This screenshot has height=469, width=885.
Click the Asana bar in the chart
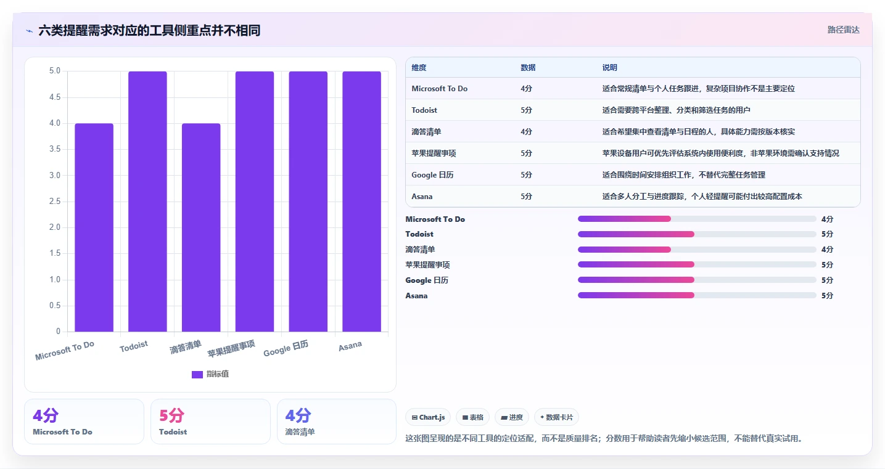click(x=361, y=202)
